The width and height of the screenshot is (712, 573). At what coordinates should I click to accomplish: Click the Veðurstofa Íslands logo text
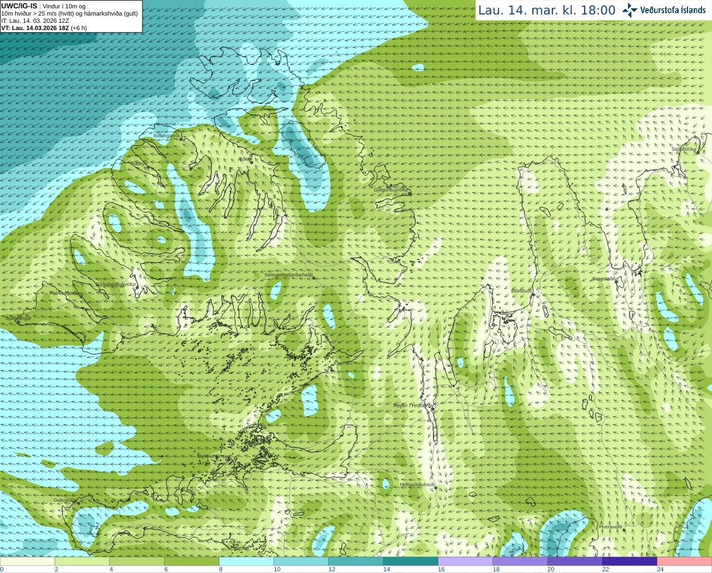click(x=673, y=10)
